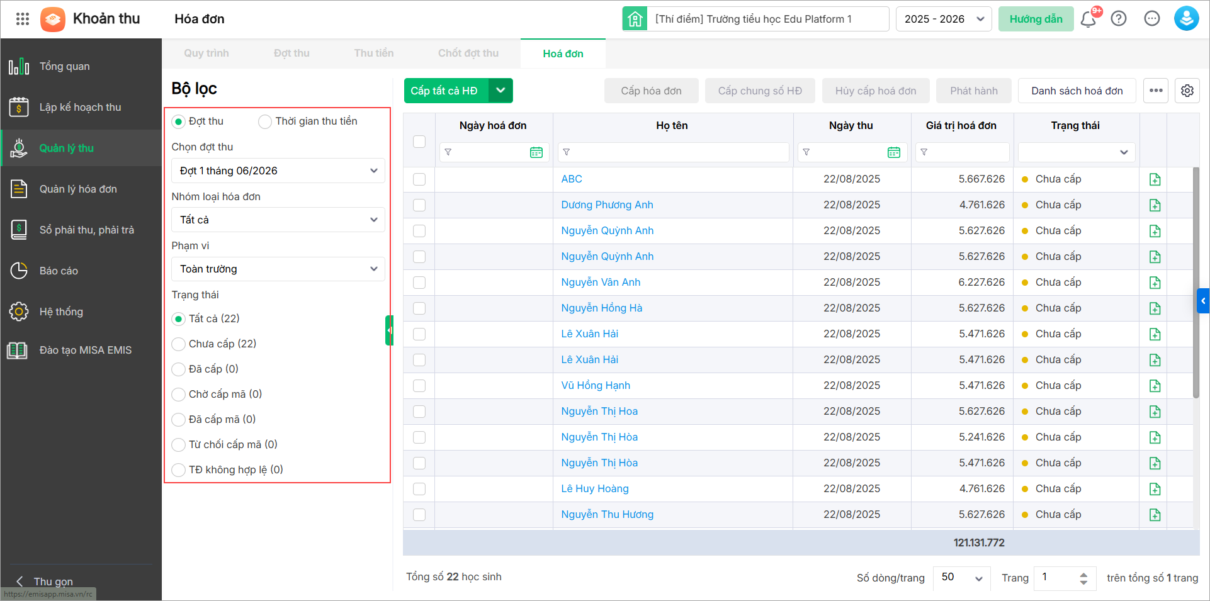This screenshot has width=1210, height=601.
Task: Open Quản lý hóa đơn menu item
Action: pos(81,189)
